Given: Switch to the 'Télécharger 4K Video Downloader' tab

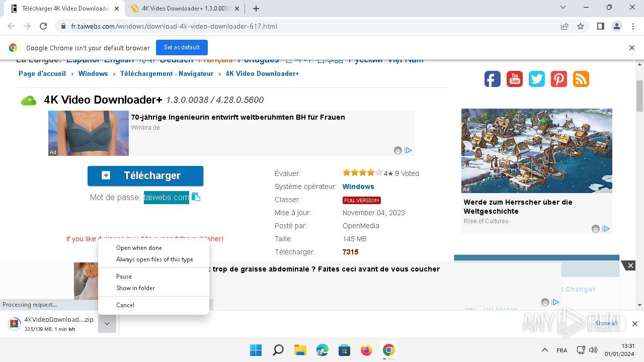Looking at the screenshot, I should tap(64, 9).
